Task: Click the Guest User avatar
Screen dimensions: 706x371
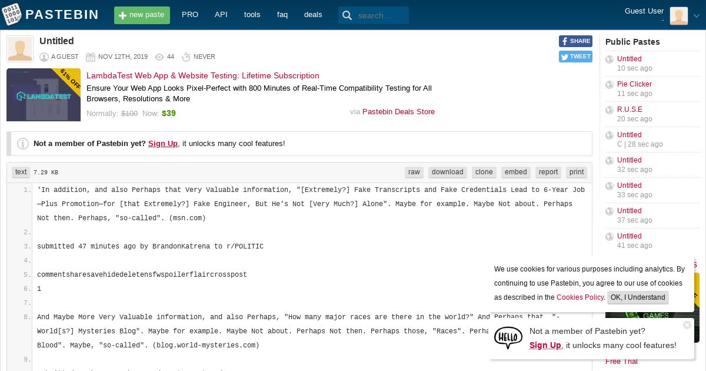Action: point(679,16)
